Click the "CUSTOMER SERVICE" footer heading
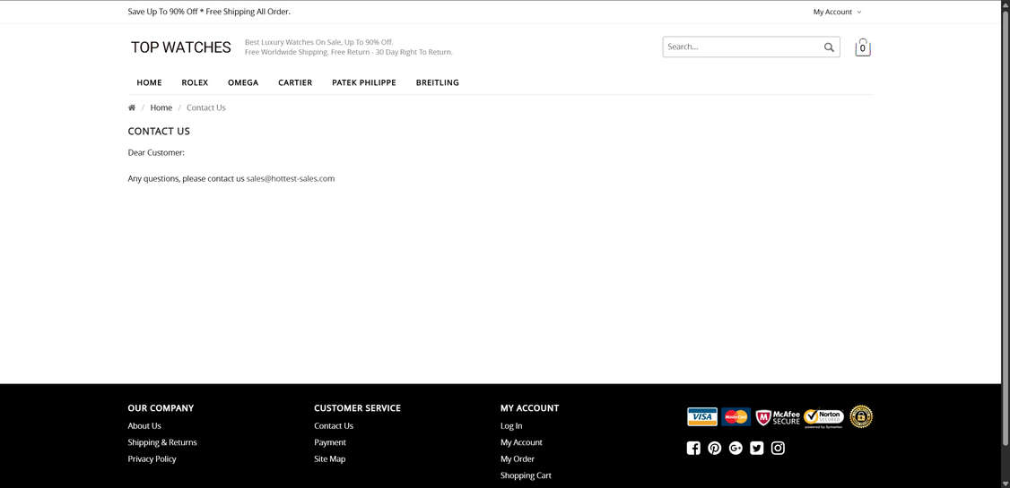This screenshot has width=1010, height=488. pos(358,408)
